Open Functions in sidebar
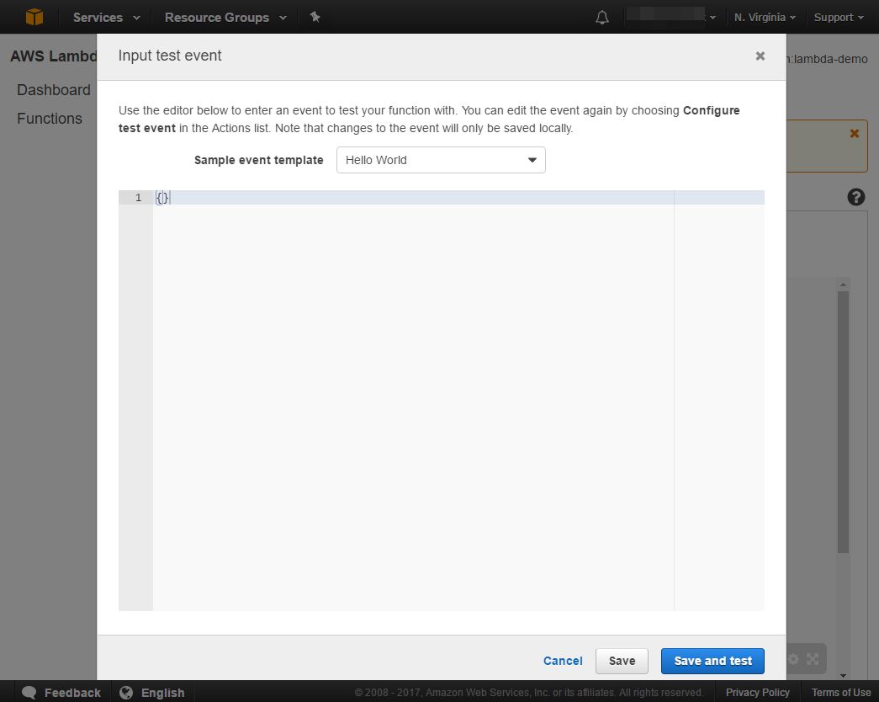The width and height of the screenshot is (879, 702). (x=50, y=119)
